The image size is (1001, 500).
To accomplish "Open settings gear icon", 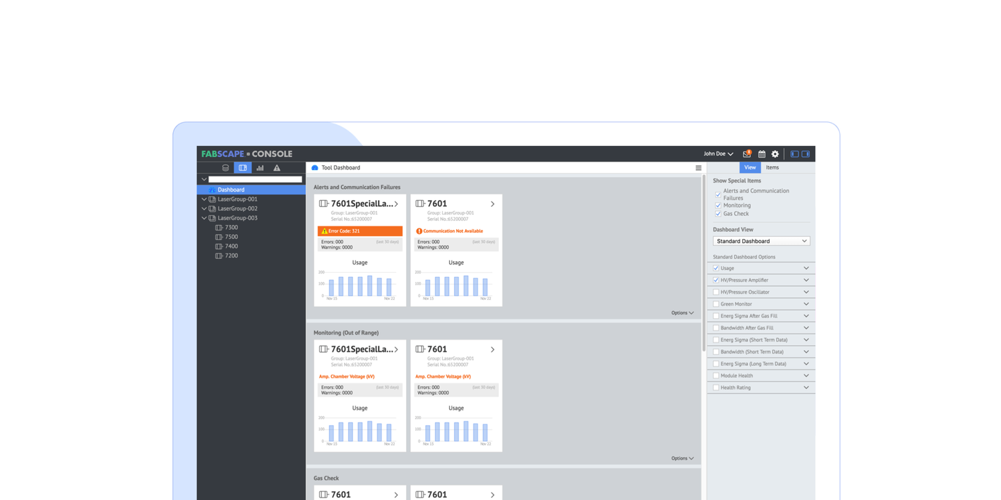I will coord(775,154).
